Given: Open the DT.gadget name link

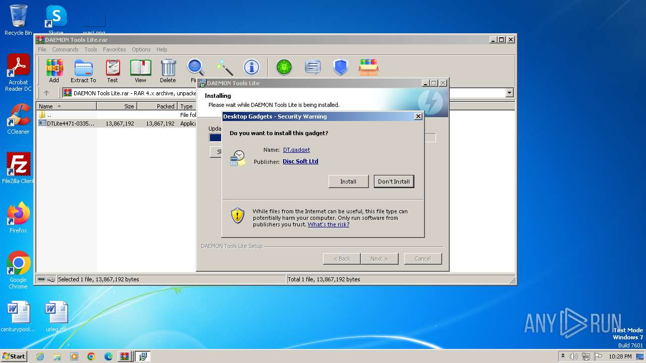Looking at the screenshot, I should (x=297, y=150).
